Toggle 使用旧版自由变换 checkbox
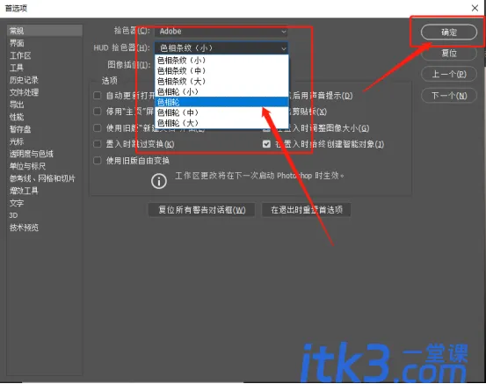 coord(98,161)
